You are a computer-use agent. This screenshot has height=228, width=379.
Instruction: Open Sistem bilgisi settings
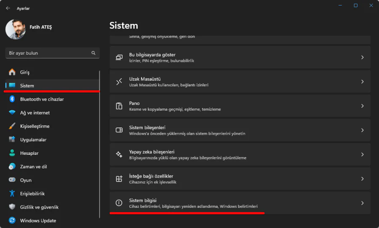tap(240, 203)
